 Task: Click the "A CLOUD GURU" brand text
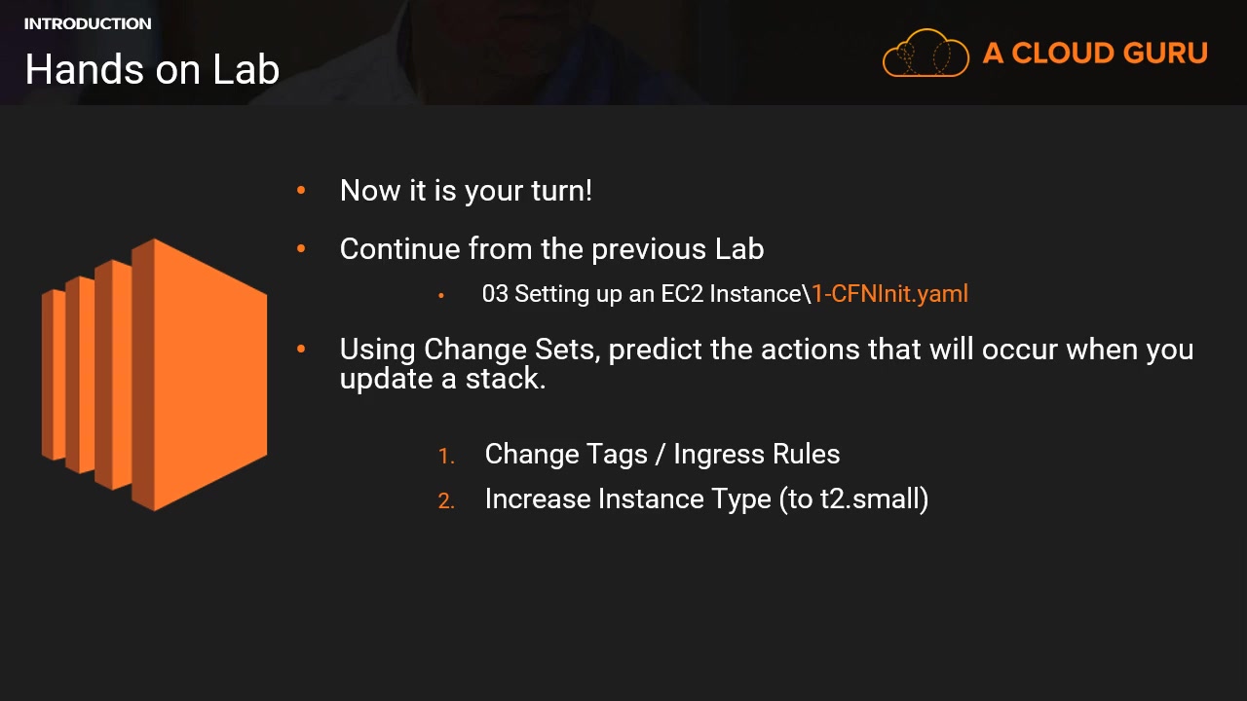1095,54
